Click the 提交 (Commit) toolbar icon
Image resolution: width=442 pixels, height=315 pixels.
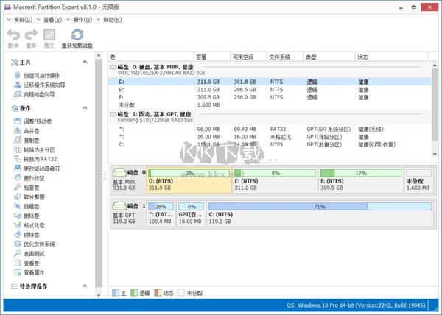(x=49, y=35)
